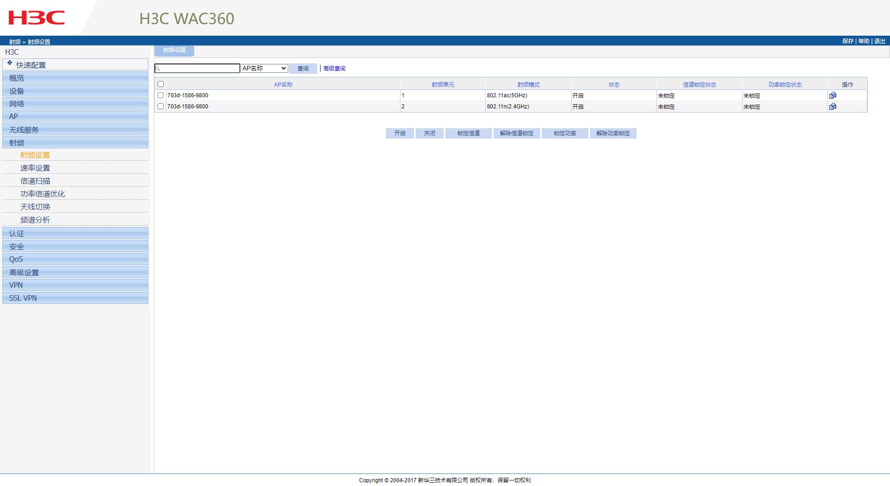Click the 锁定信道 button

pyautogui.click(x=469, y=133)
